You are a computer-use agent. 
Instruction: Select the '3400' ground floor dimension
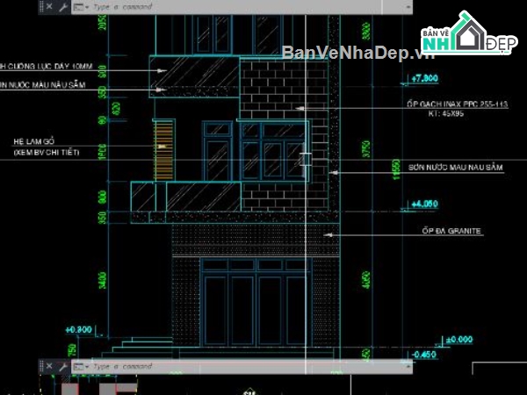coord(103,281)
